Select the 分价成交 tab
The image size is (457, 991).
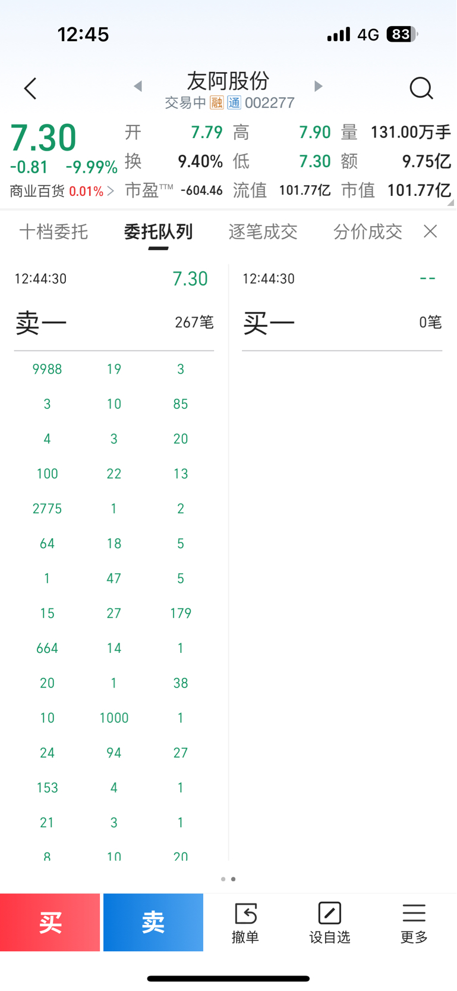[367, 232]
